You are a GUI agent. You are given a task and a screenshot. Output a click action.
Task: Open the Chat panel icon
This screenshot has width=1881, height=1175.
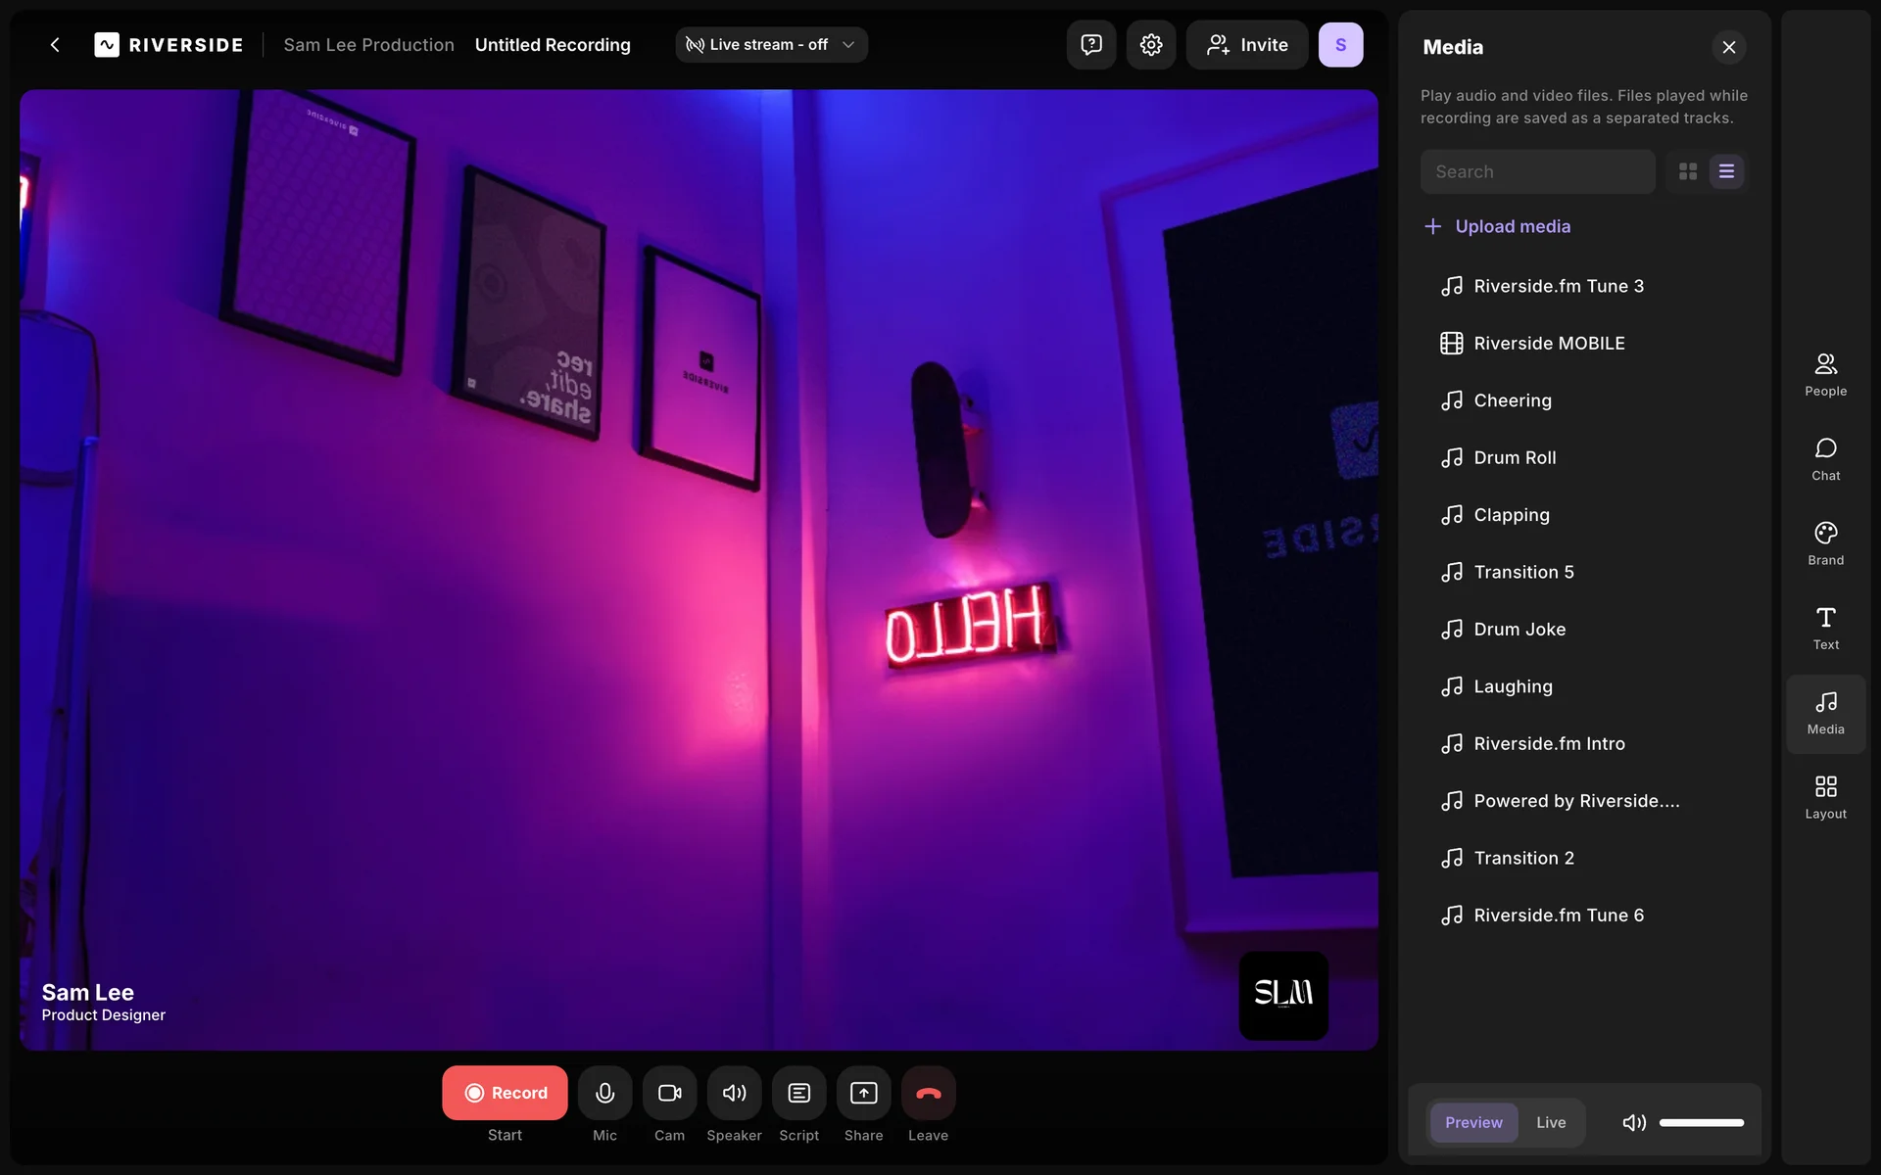(1825, 458)
